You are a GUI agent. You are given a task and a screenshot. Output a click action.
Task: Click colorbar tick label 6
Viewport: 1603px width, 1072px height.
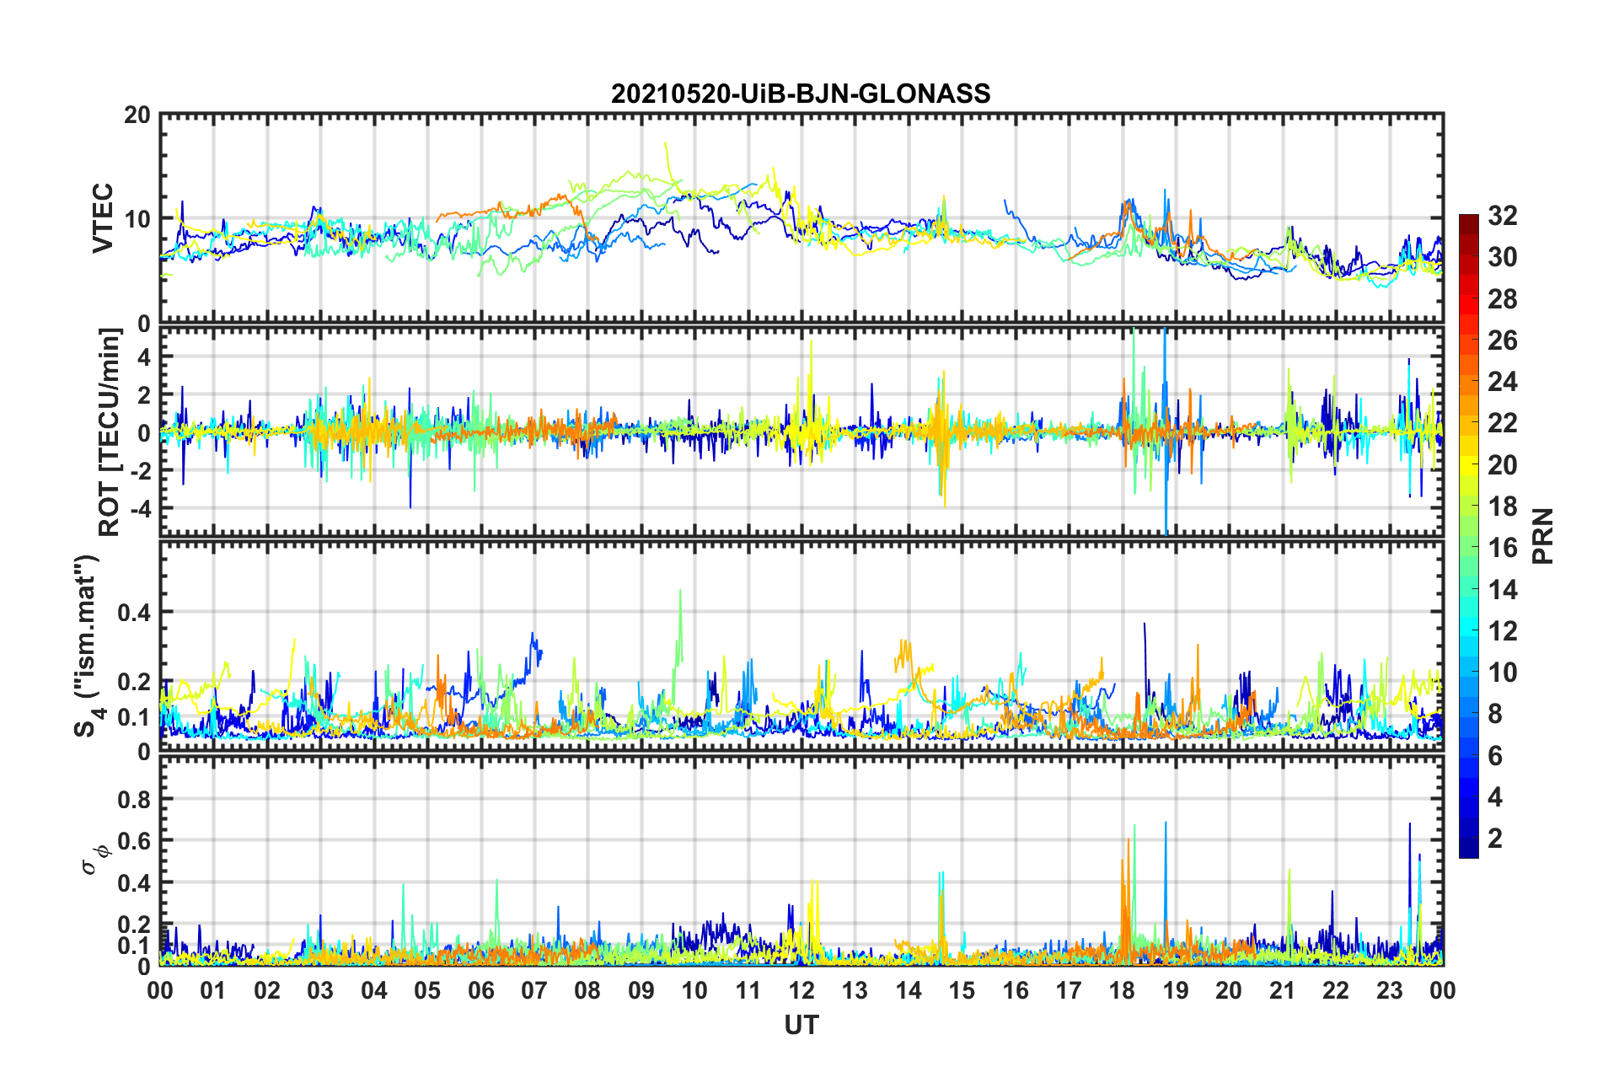pyautogui.click(x=1495, y=755)
